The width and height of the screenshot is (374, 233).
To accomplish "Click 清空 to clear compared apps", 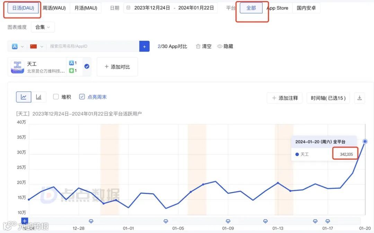I will 204,46.
